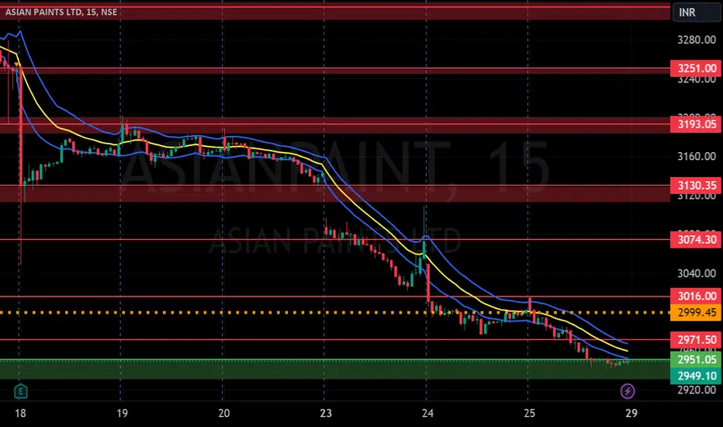Select the 3251.00 price level label

(x=697, y=68)
